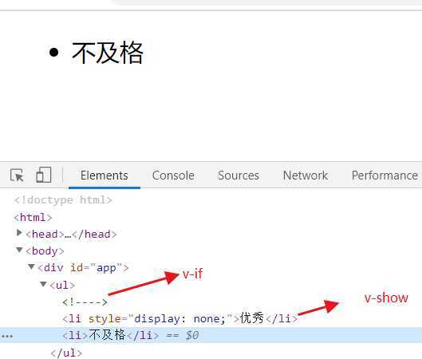Select the opening html tag row

[x=33, y=217]
